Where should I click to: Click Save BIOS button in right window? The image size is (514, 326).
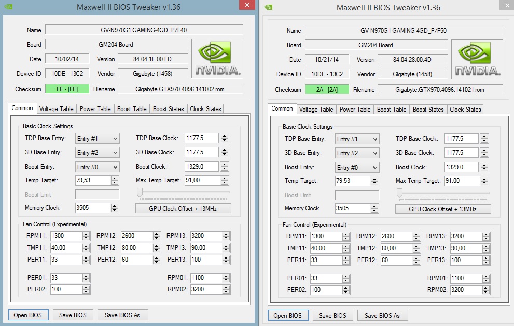pos(332,316)
